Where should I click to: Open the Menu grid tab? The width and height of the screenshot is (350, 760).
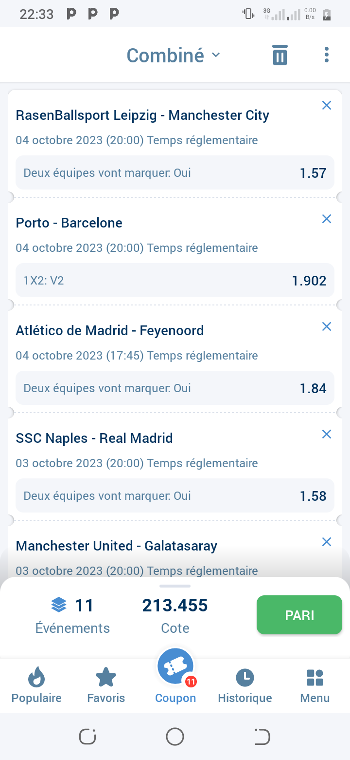click(x=315, y=685)
